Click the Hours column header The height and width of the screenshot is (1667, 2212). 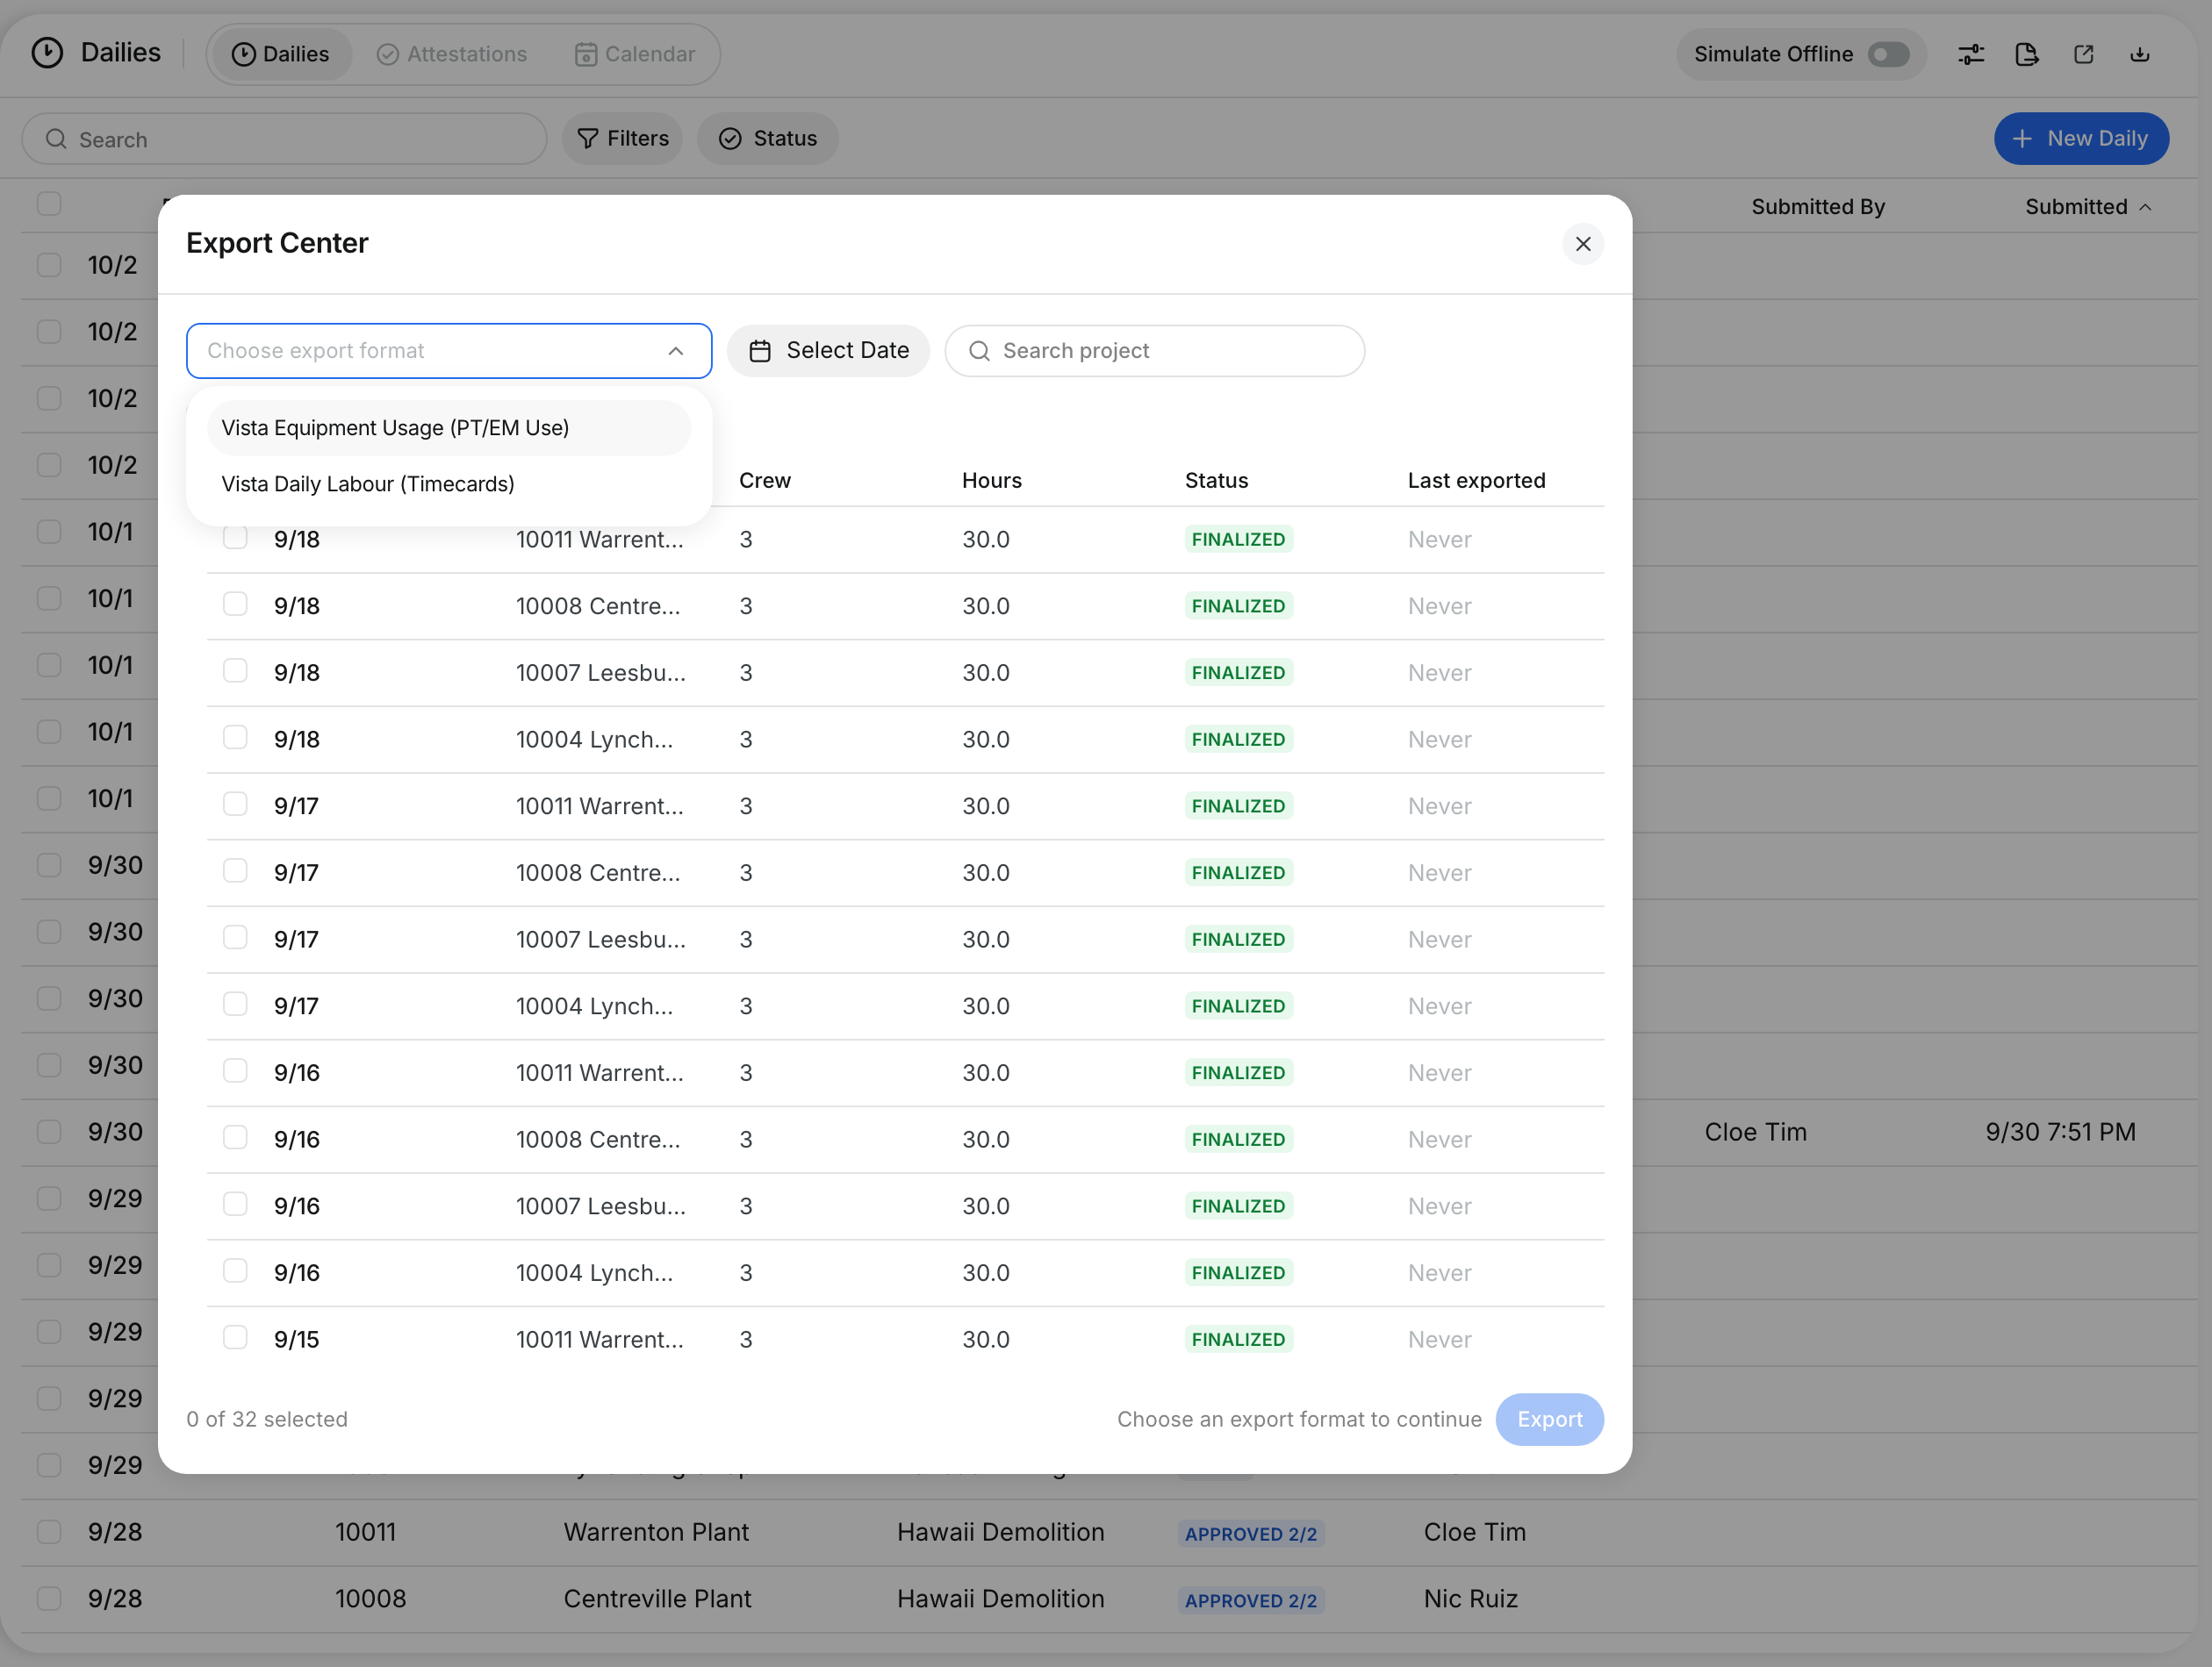[991, 481]
